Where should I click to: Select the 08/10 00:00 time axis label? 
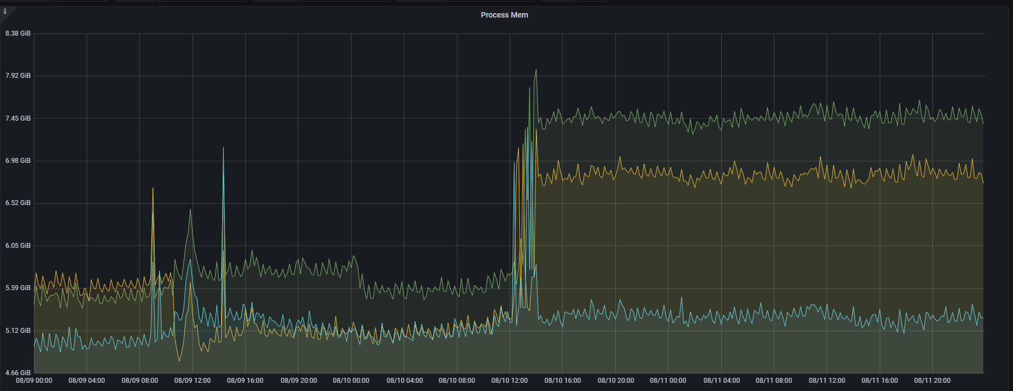[x=351, y=381]
